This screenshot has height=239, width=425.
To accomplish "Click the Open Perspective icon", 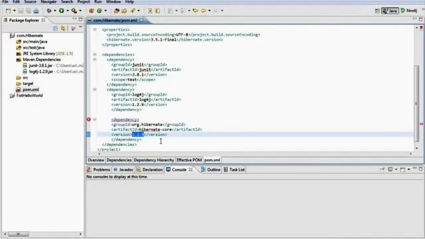I will coord(377,11).
